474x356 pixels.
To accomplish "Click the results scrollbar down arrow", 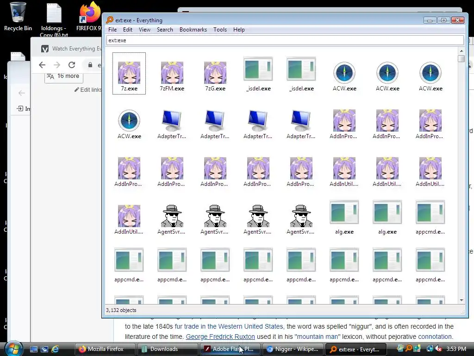I will [x=462, y=300].
